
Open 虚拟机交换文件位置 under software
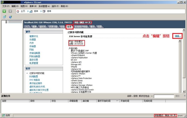tap(39, 90)
